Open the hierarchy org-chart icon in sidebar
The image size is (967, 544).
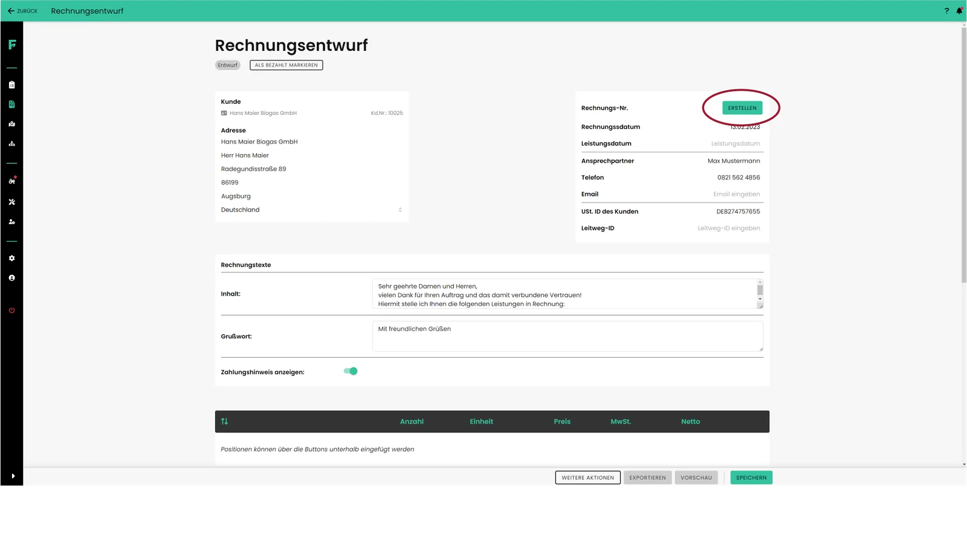(x=11, y=144)
